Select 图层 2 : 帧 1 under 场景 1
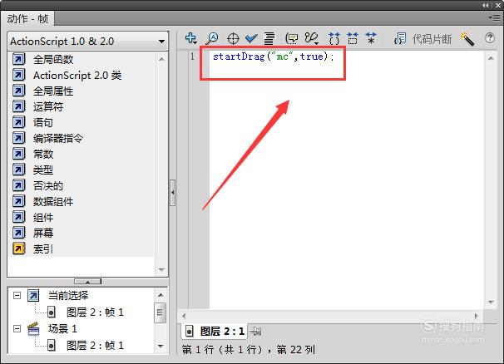 coord(95,346)
